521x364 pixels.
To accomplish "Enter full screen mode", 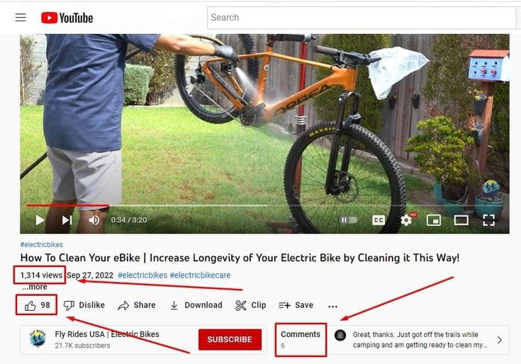I will pyautogui.click(x=489, y=220).
